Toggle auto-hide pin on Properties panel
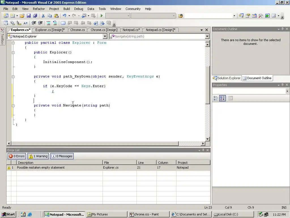290x218 pixels. coord(282,85)
